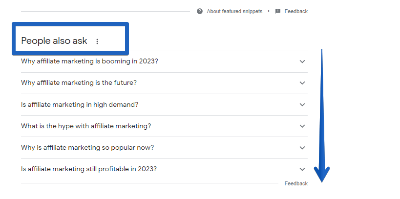Expand chevron for 'is the future' question

(x=302, y=83)
